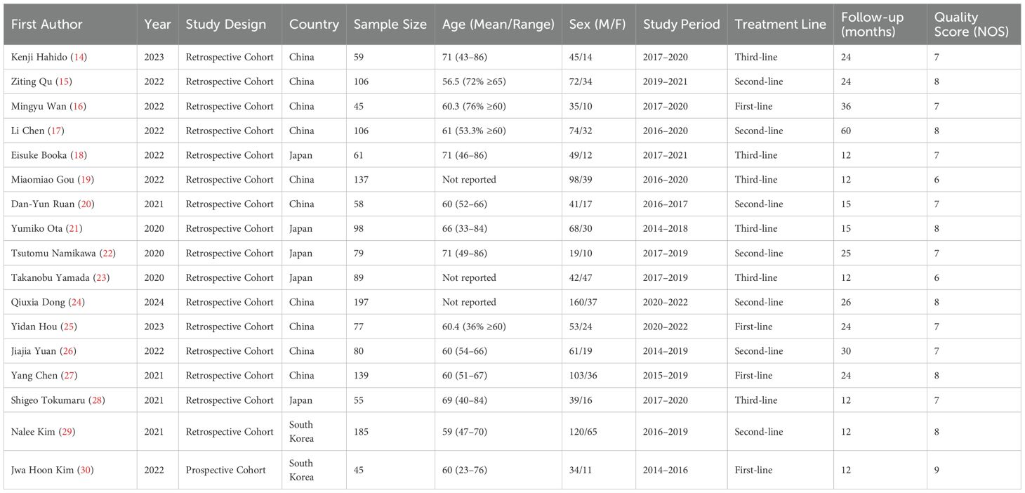Select the Study Period header cell

682,24
